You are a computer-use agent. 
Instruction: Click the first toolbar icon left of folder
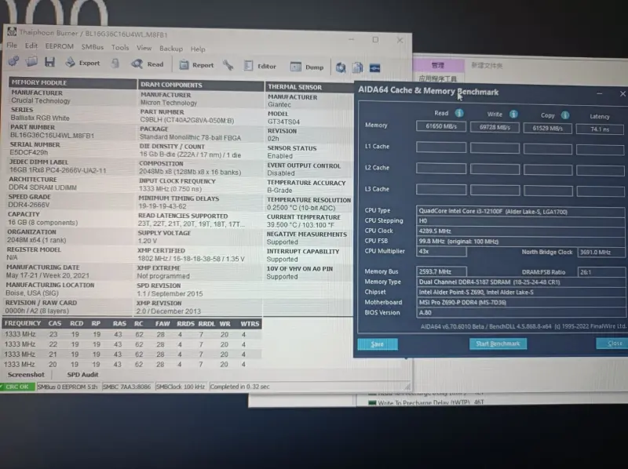pyautogui.click(x=13, y=61)
